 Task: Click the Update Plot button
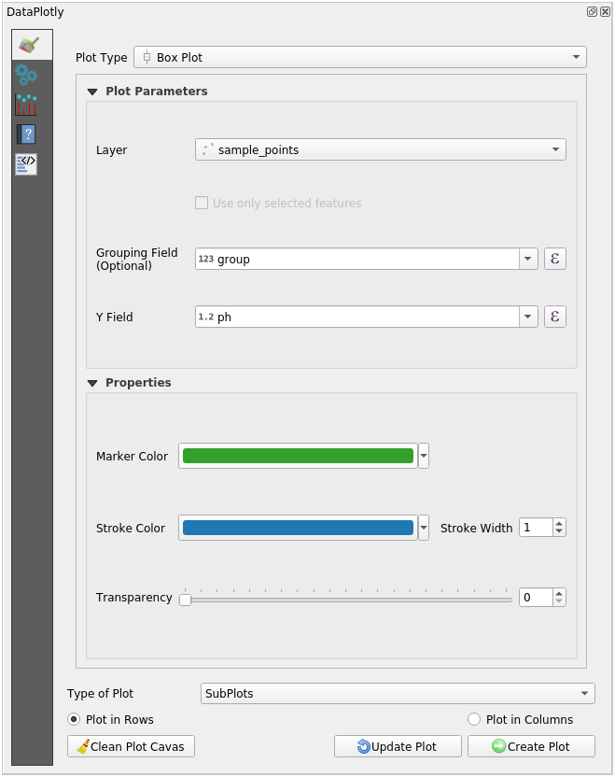click(x=398, y=746)
